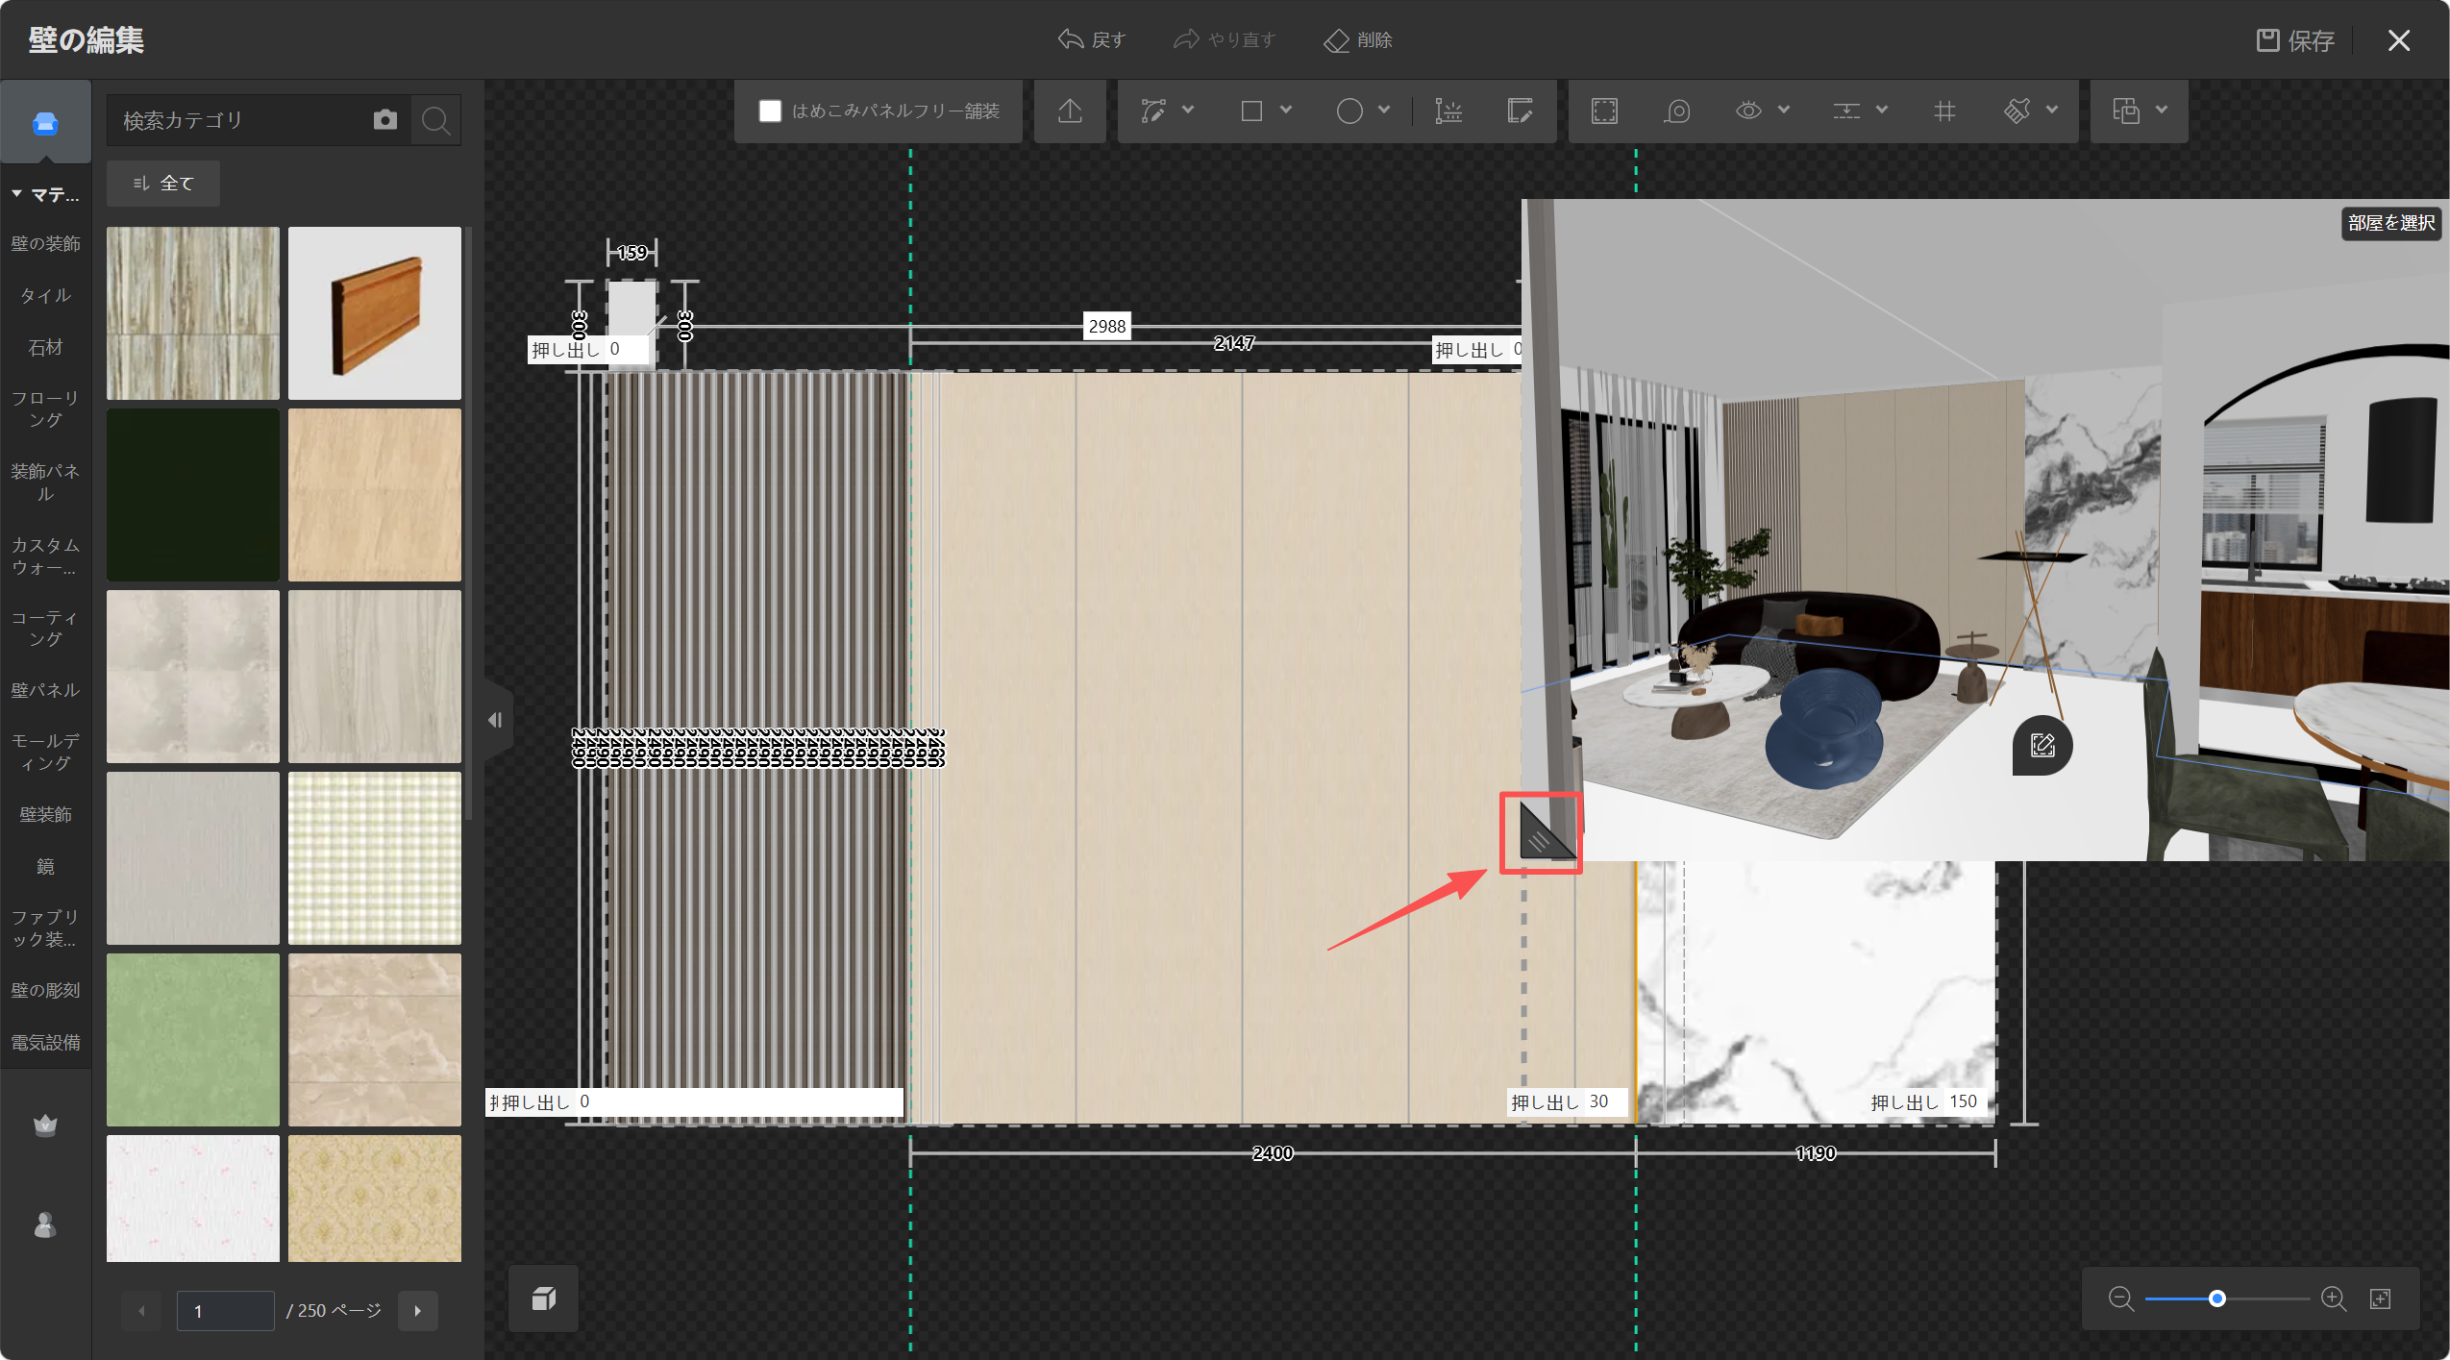This screenshot has width=2450, height=1360.
Task: Toggle the 3D cube view button
Action: click(544, 1298)
